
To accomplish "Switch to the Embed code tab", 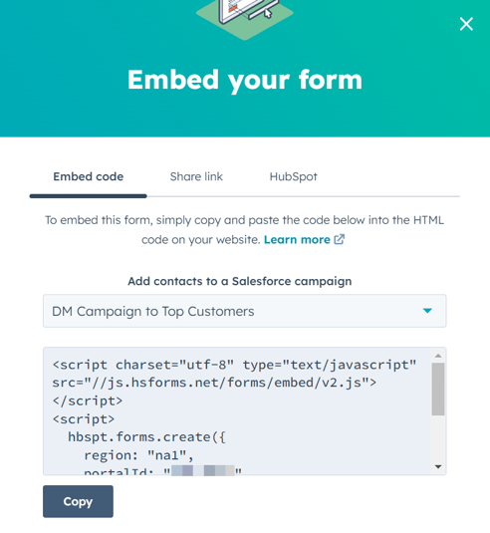I will click(89, 176).
